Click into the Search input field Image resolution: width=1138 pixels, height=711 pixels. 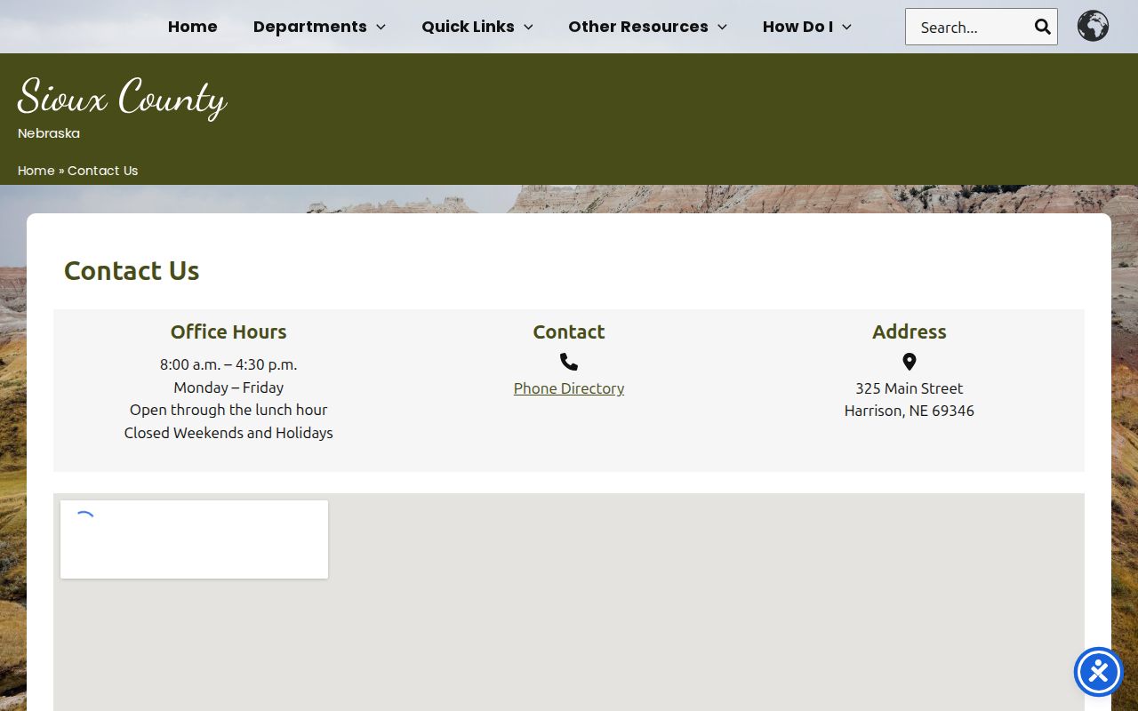coord(969,27)
